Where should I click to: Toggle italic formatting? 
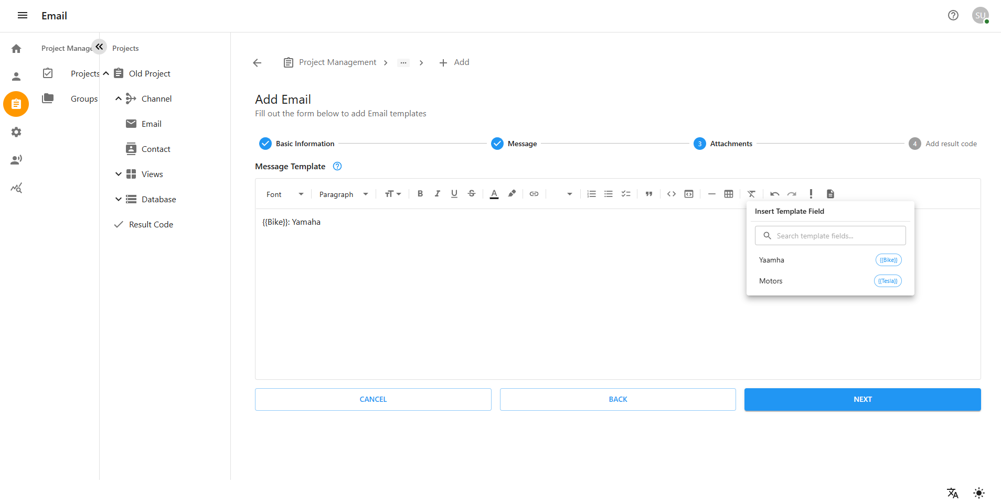point(437,194)
